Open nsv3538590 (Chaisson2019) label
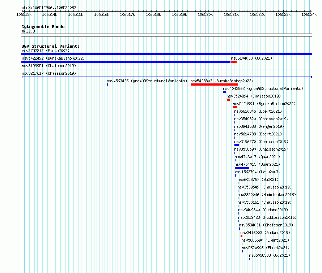 click(262, 149)
